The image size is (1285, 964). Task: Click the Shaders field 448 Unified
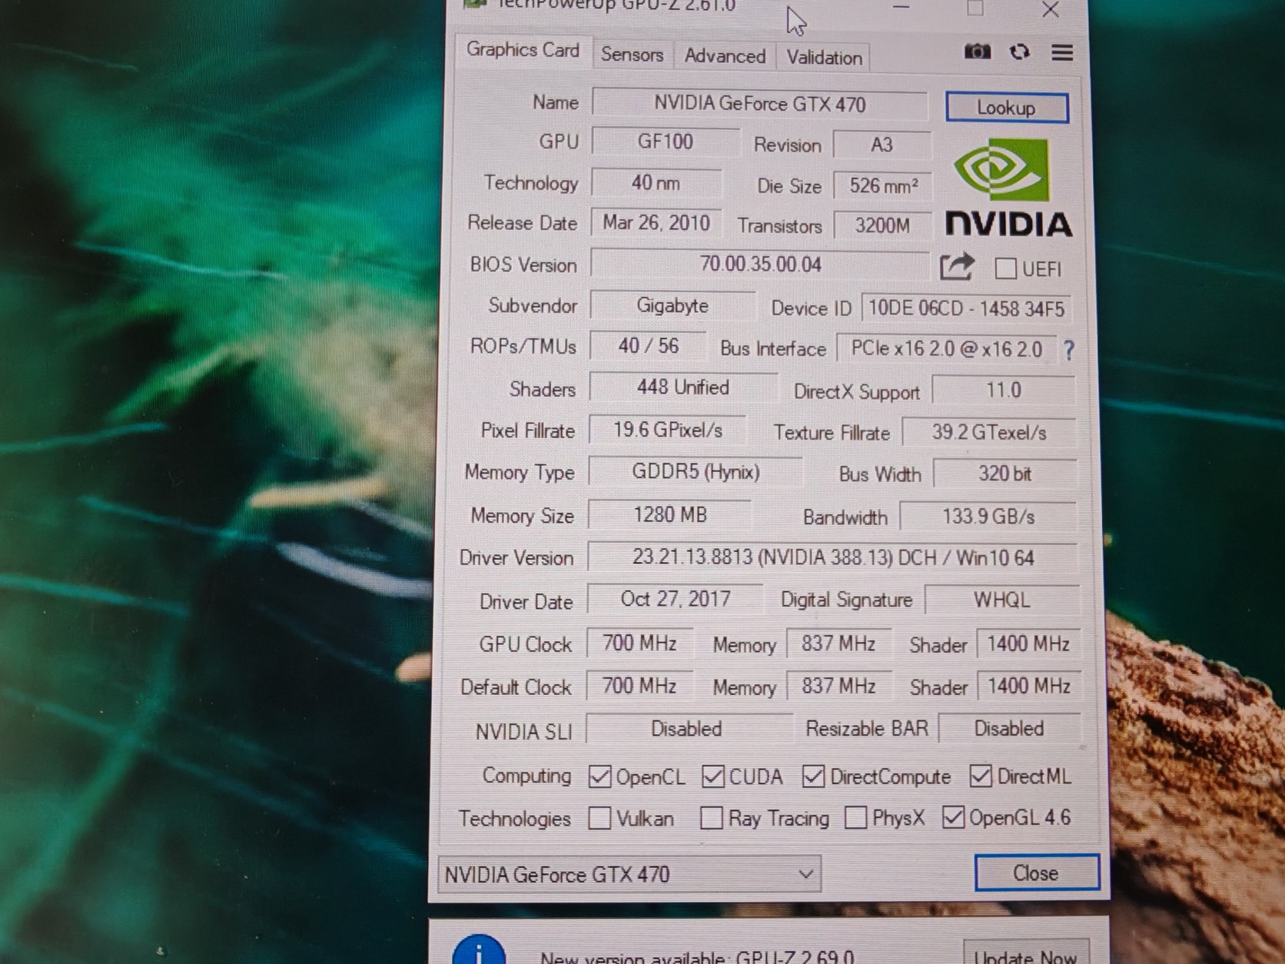pos(682,387)
